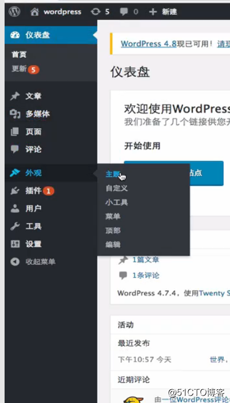Screen dimensions: 230x403
Task: Click the Twenty theme name link
Action: 214,293
